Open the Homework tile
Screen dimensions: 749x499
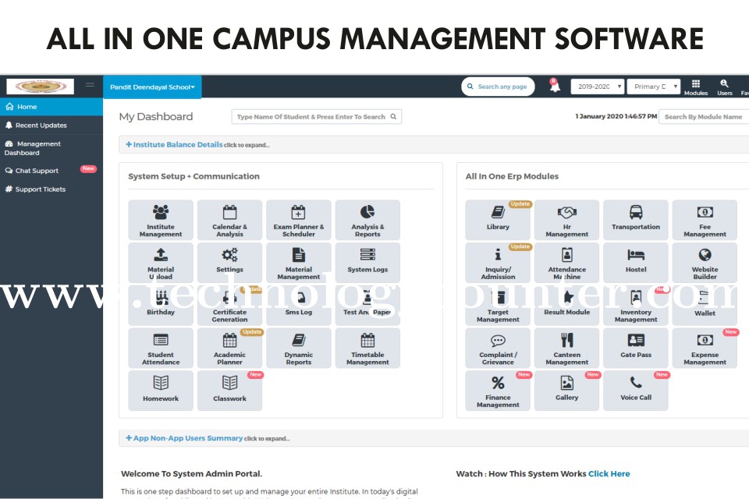pos(161,391)
